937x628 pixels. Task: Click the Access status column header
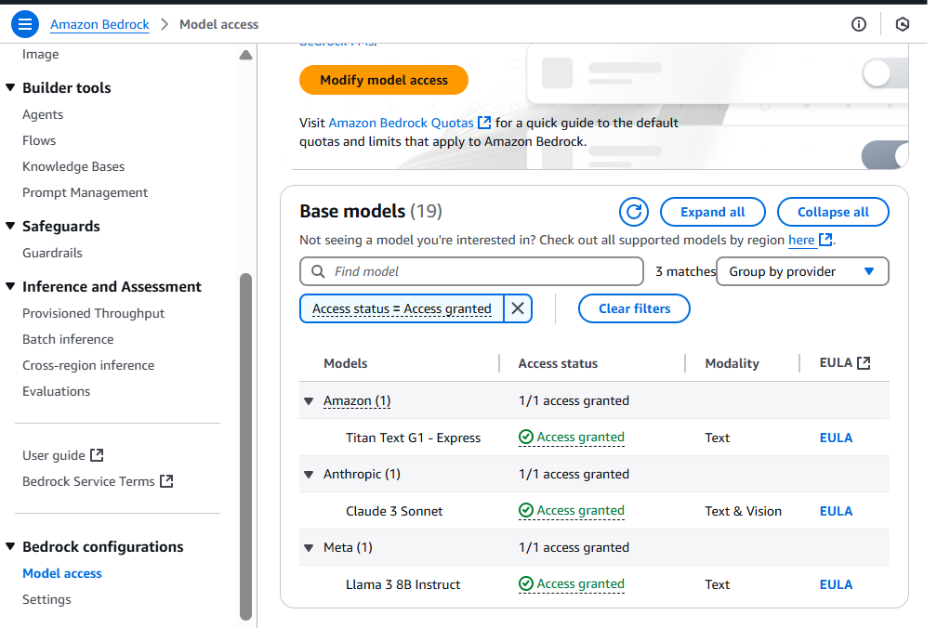(558, 363)
